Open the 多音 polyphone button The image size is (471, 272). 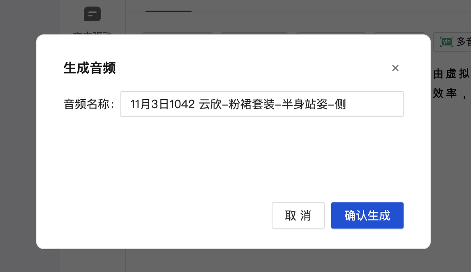pos(452,42)
